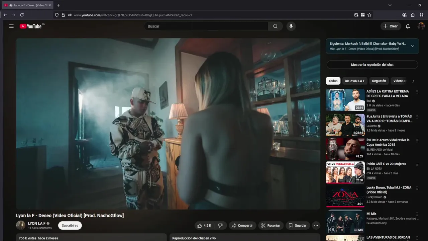Select the Reguetón filter chip
Image resolution: width=428 pixels, height=241 pixels.
379,81
